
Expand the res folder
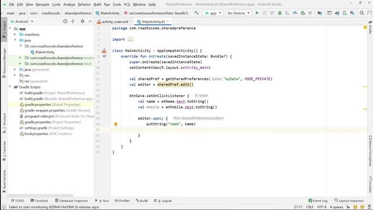click(15, 75)
